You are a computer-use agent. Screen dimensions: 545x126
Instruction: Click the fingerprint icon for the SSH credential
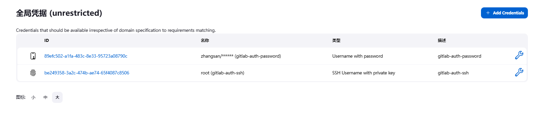coord(33,73)
